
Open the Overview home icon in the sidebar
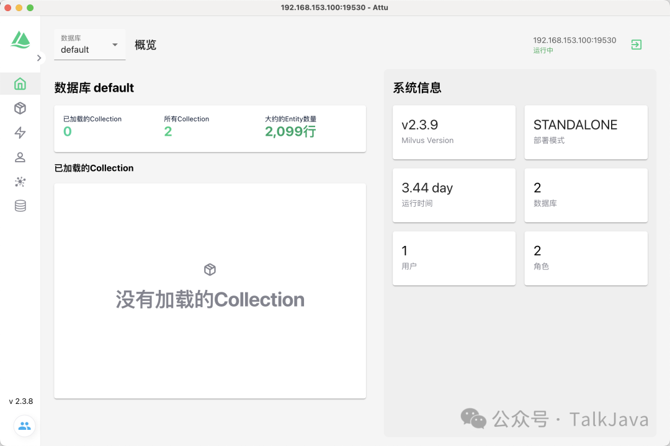point(20,84)
